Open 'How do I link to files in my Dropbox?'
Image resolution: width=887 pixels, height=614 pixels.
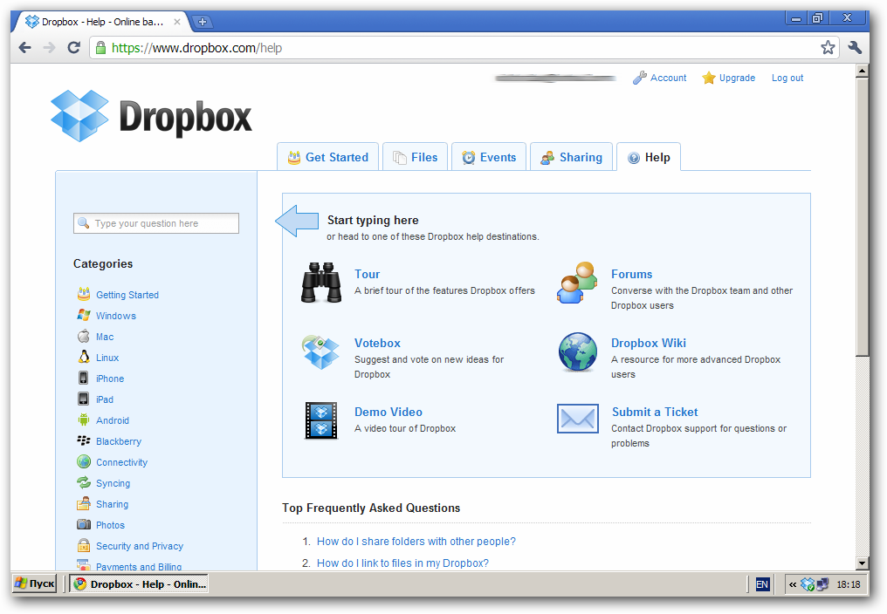(402, 563)
